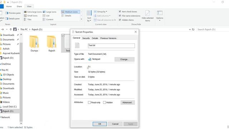Screen dimensions: 229x129
Task: Enable Hidden attribute
Action: pos(104,102)
